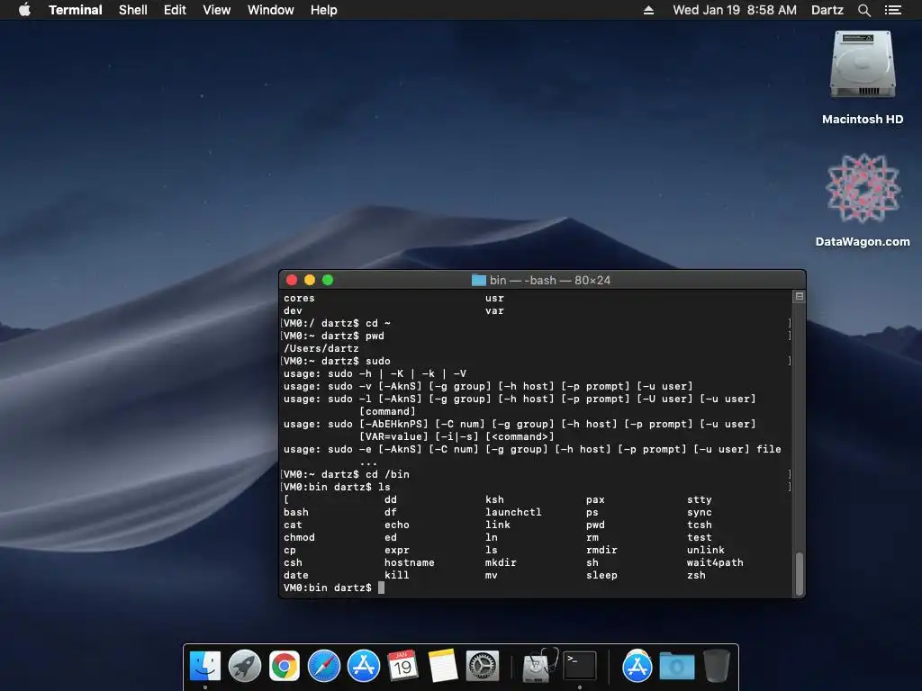Open Spotlight search magnifier

click(x=863, y=10)
